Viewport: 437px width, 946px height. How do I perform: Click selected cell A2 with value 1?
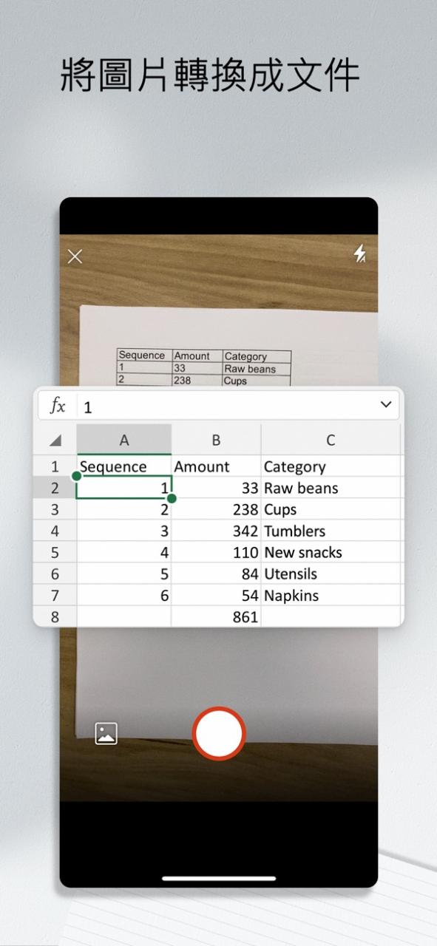(124, 488)
